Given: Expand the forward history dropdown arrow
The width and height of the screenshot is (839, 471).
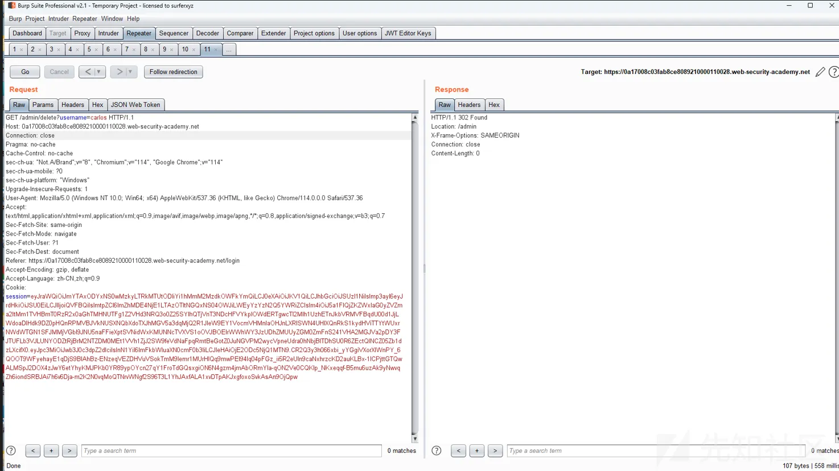Looking at the screenshot, I should tap(130, 72).
